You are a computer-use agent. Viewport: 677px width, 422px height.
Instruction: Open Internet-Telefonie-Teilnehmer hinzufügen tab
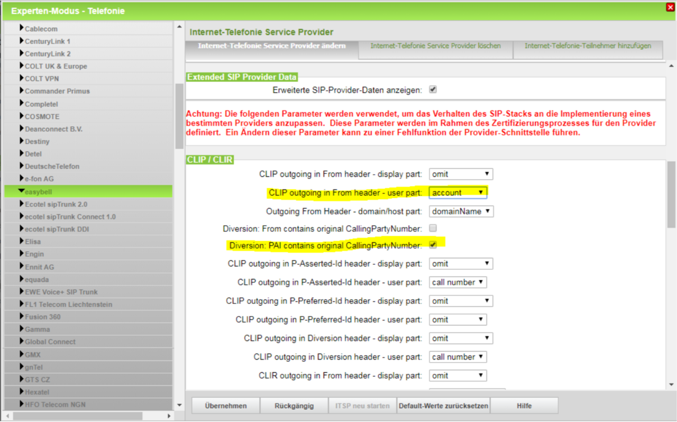click(x=588, y=46)
